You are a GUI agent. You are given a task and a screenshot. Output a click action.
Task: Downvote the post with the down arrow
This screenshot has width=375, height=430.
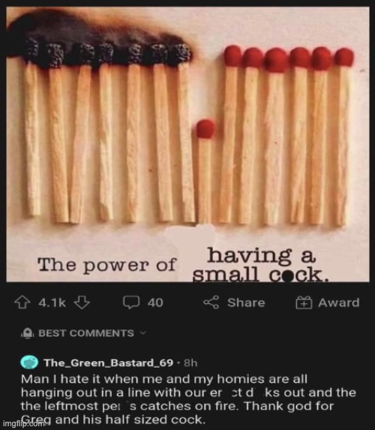(82, 302)
